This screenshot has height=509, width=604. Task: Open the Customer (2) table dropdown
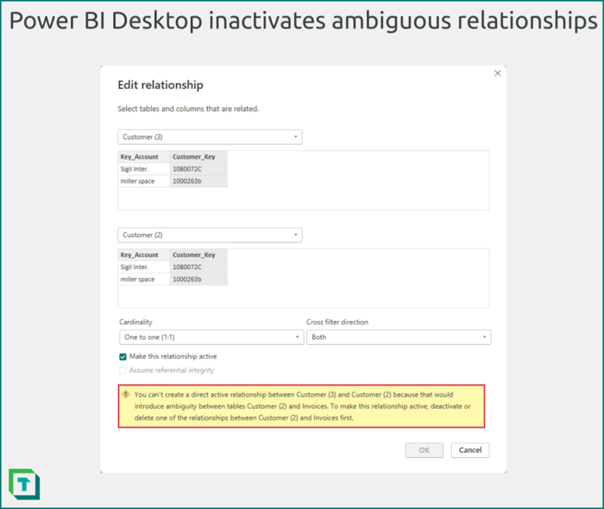click(x=210, y=235)
